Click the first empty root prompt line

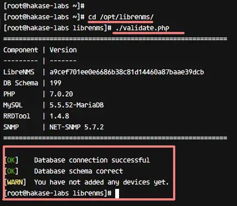point(44,6)
